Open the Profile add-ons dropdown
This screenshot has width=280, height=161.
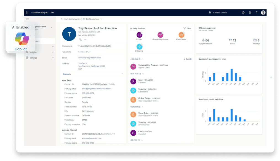click(x=93, y=19)
